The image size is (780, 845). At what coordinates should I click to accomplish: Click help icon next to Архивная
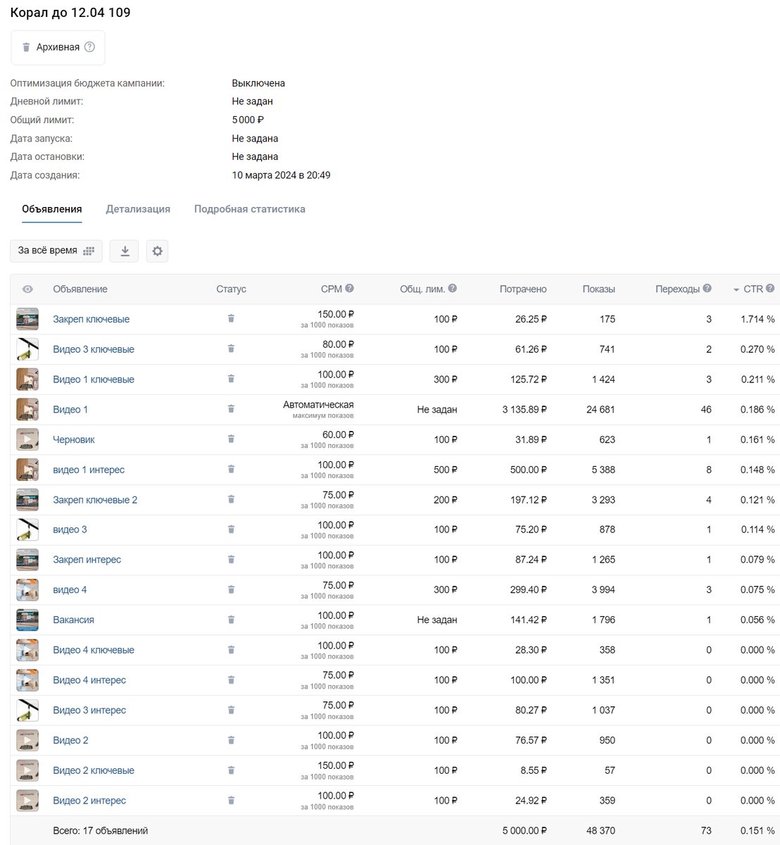(89, 47)
